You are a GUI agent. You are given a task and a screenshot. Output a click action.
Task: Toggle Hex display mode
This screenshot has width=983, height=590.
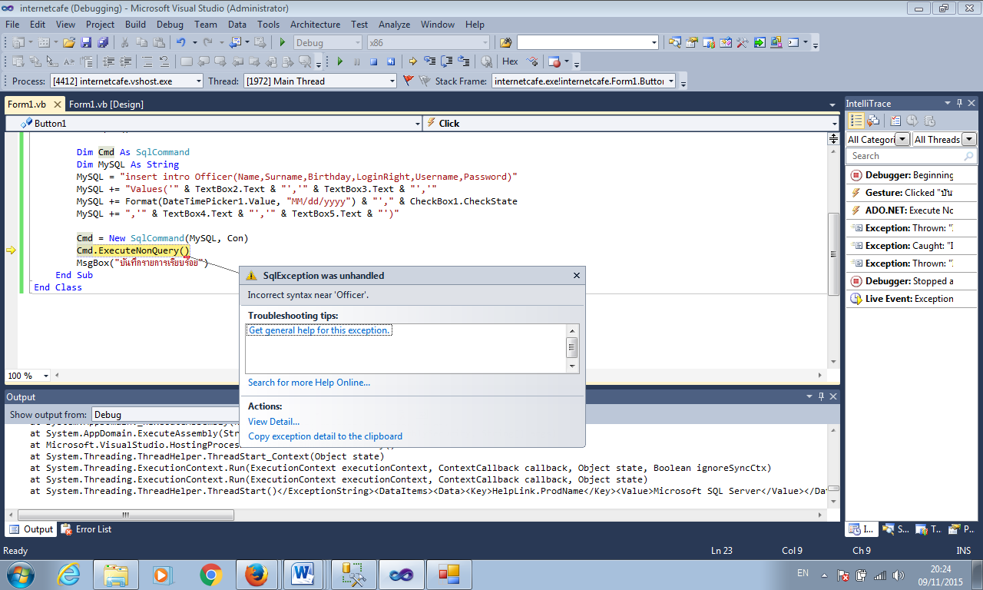pos(510,61)
